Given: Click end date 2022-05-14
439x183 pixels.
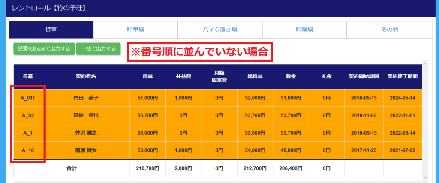Looking at the screenshot, I should 403,133.
